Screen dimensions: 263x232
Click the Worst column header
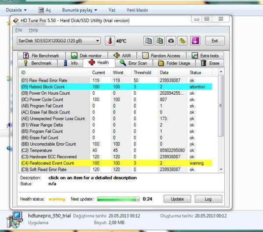pos(121,72)
